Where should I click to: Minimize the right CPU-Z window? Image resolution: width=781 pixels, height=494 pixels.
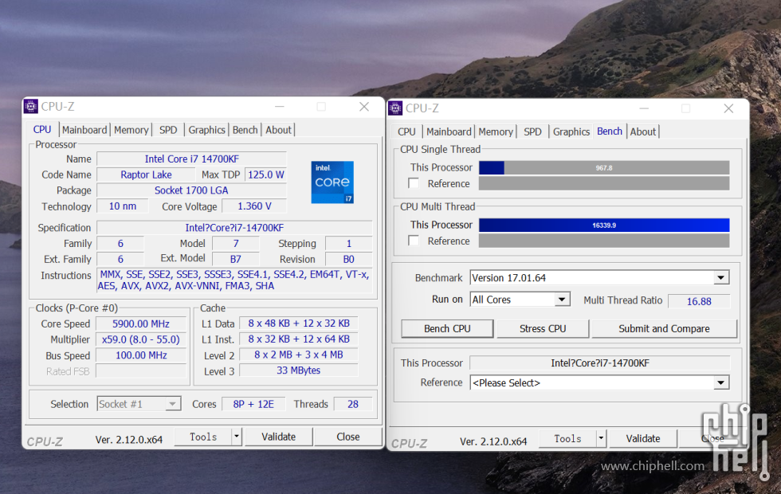(644, 108)
